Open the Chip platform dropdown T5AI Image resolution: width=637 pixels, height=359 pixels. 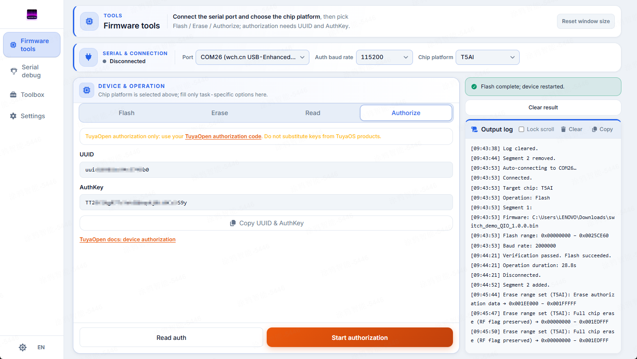click(488, 57)
